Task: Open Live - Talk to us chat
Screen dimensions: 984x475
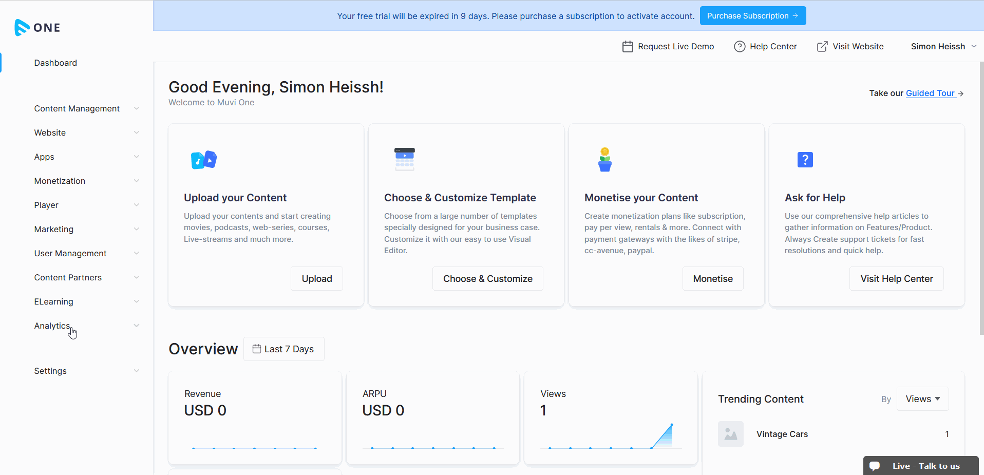Action: (x=921, y=466)
